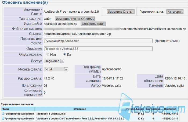Click the 'Существующие вложения:' heading
The height and width of the screenshot is (122, 188).
17,104
